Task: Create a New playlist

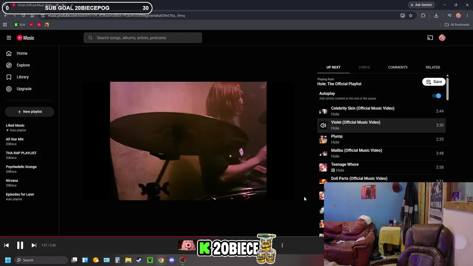Action: (30, 112)
